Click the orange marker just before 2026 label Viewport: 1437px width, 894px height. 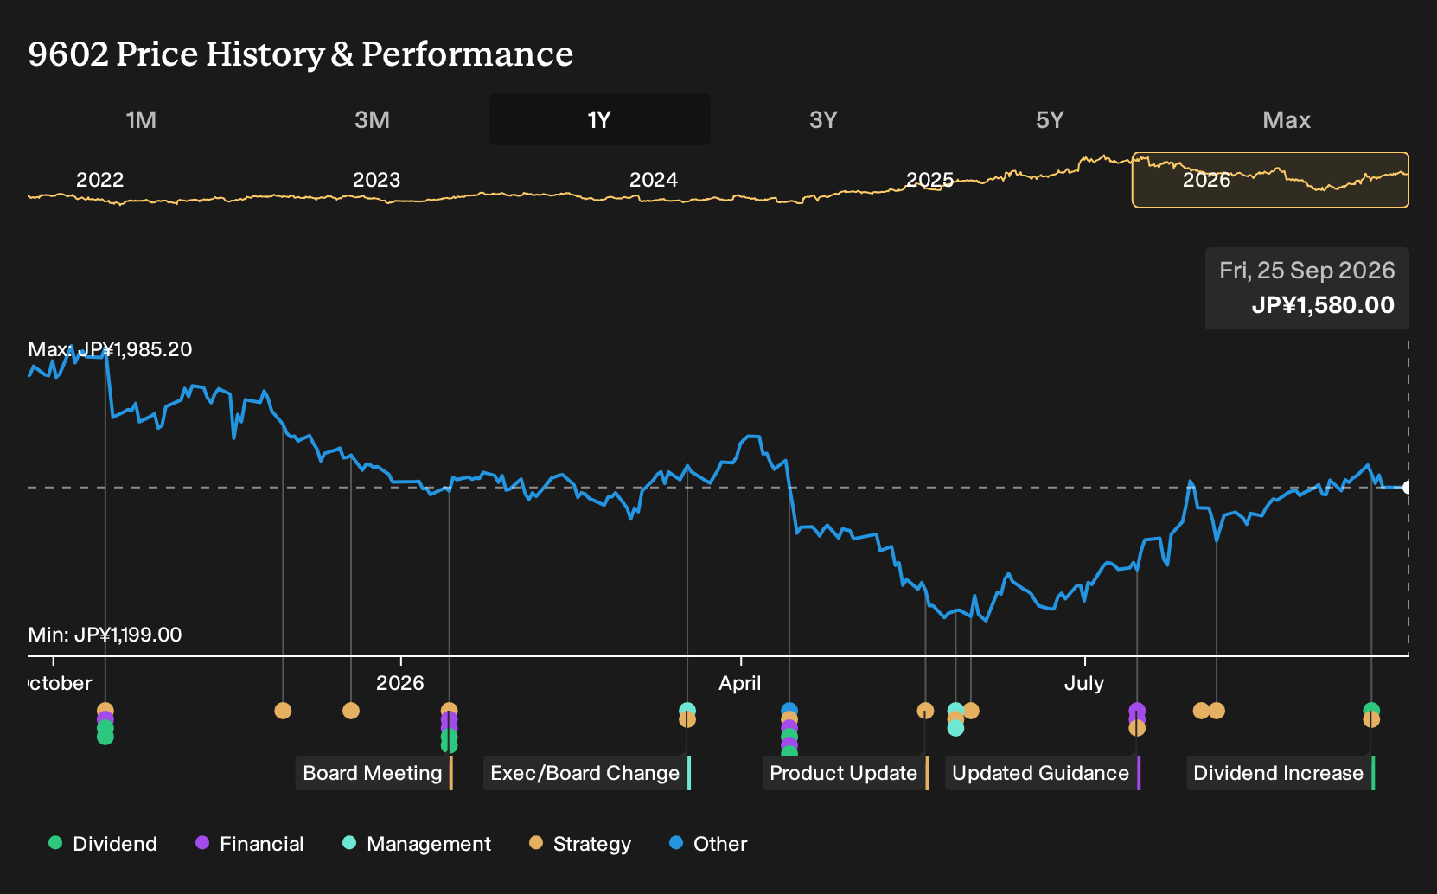351,711
